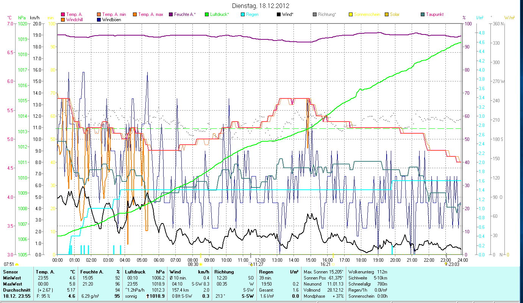Click the Sonnen Pos -61,375° entry
Image resolution: width=523 pixels, height=303 pixels.
(323, 278)
